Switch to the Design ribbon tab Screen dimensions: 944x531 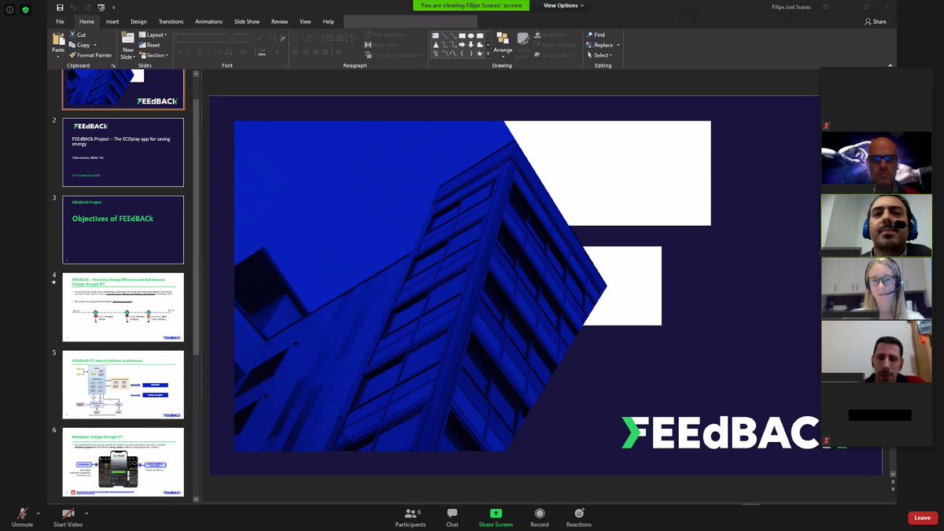coord(138,21)
